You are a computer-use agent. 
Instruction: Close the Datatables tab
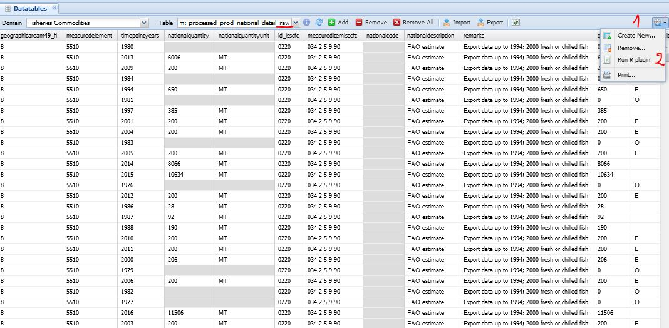(53, 8)
